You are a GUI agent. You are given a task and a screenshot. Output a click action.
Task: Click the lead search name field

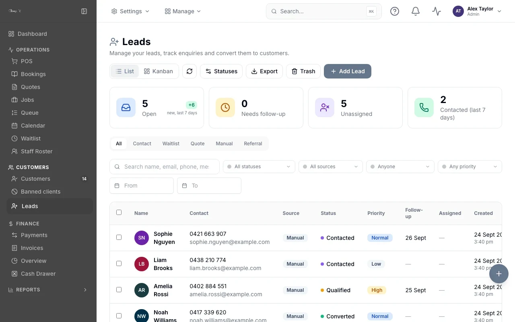(165, 167)
